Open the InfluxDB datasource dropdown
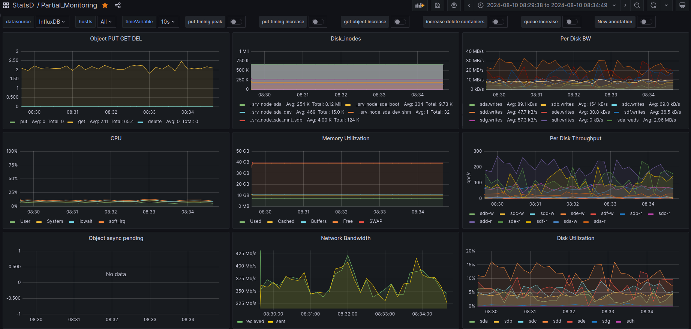The width and height of the screenshot is (691, 329). point(52,22)
